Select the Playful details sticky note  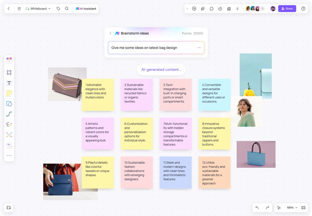pos(98,172)
